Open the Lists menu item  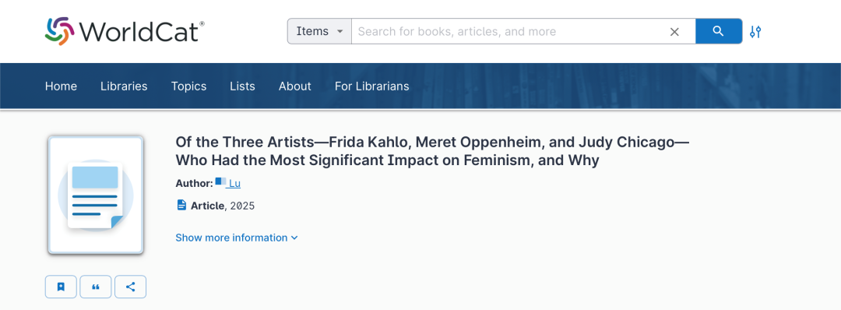242,86
